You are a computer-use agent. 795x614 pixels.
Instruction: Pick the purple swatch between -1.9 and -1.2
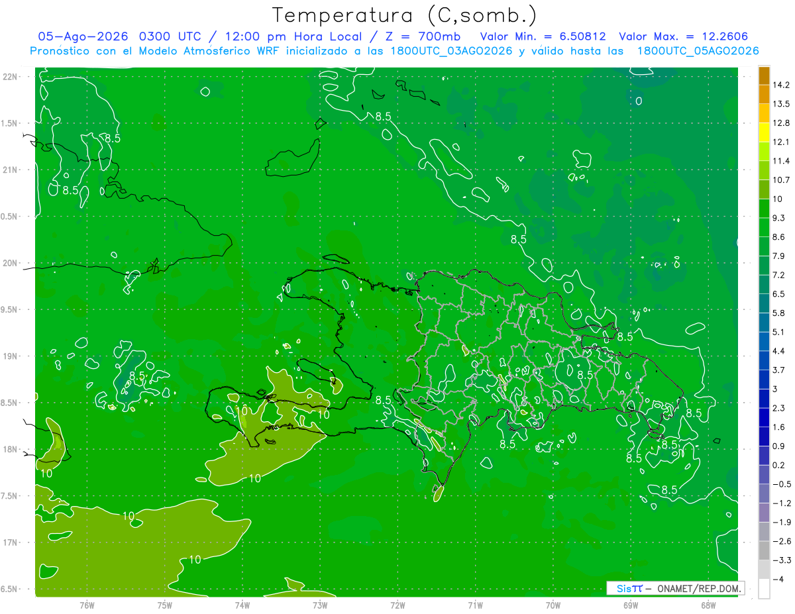pyautogui.click(x=764, y=513)
